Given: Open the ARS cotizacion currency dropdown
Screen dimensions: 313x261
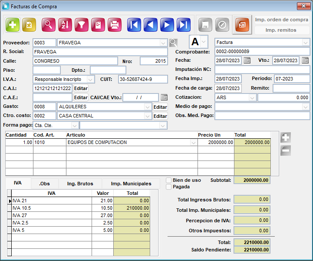Looking at the screenshot, I should 252,97.
